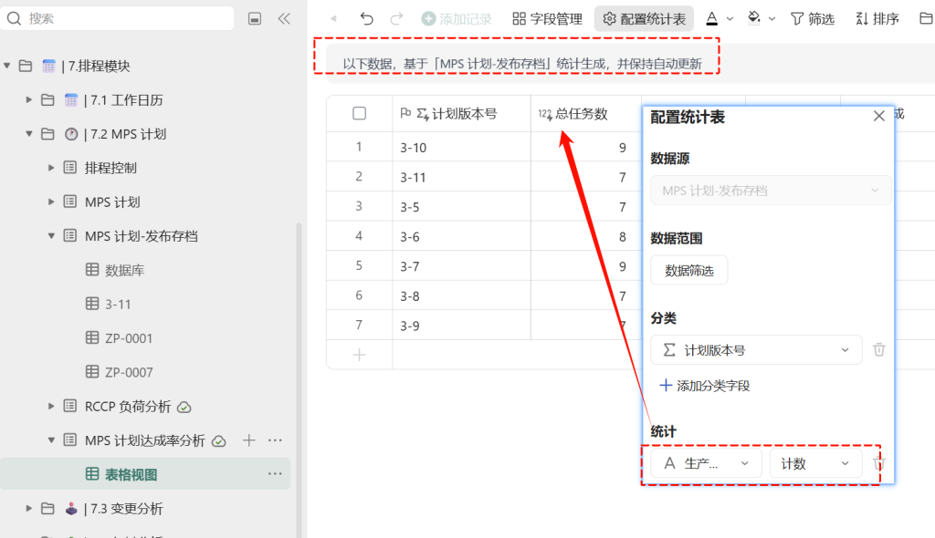Click the cell 3-10

[461, 147]
